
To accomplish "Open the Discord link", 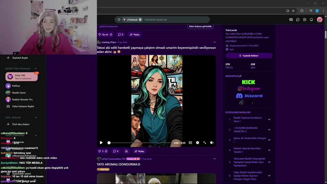I will point(249,96).
